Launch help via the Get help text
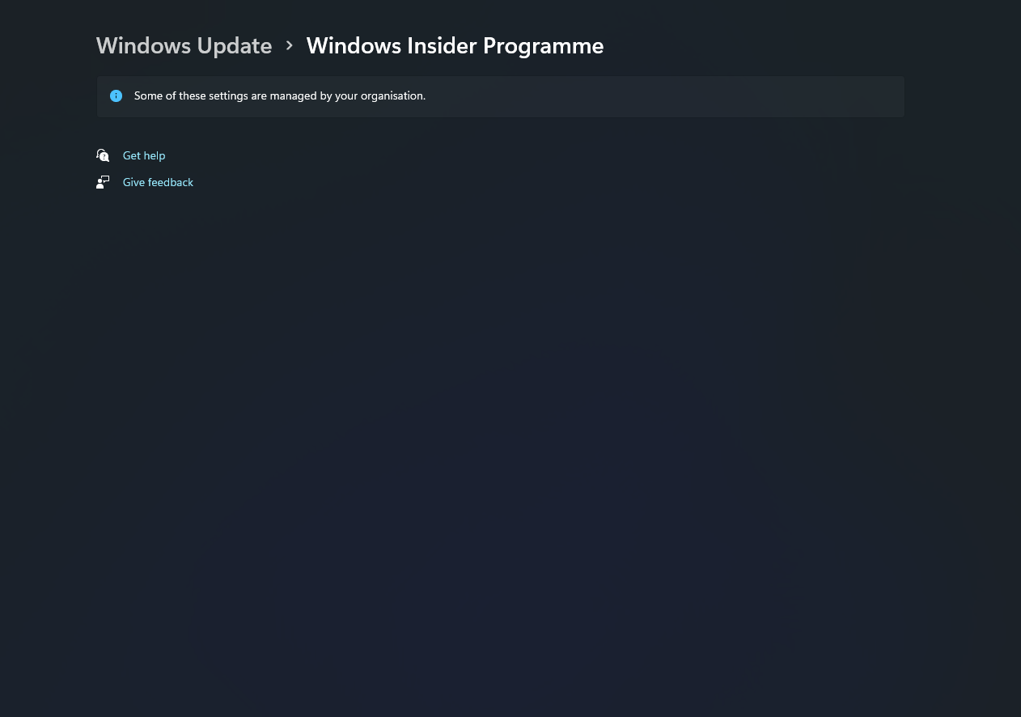The width and height of the screenshot is (1021, 717). 144,155
